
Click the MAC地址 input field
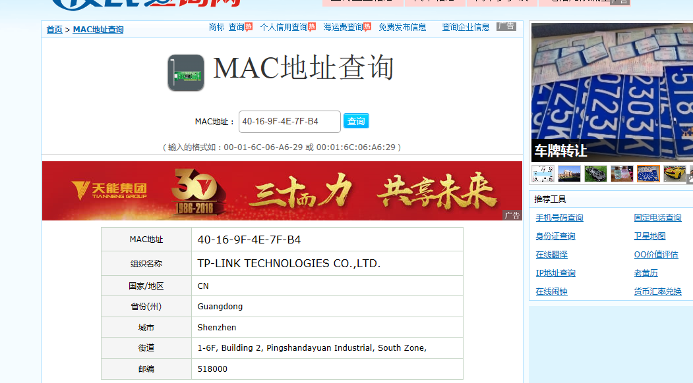(289, 122)
